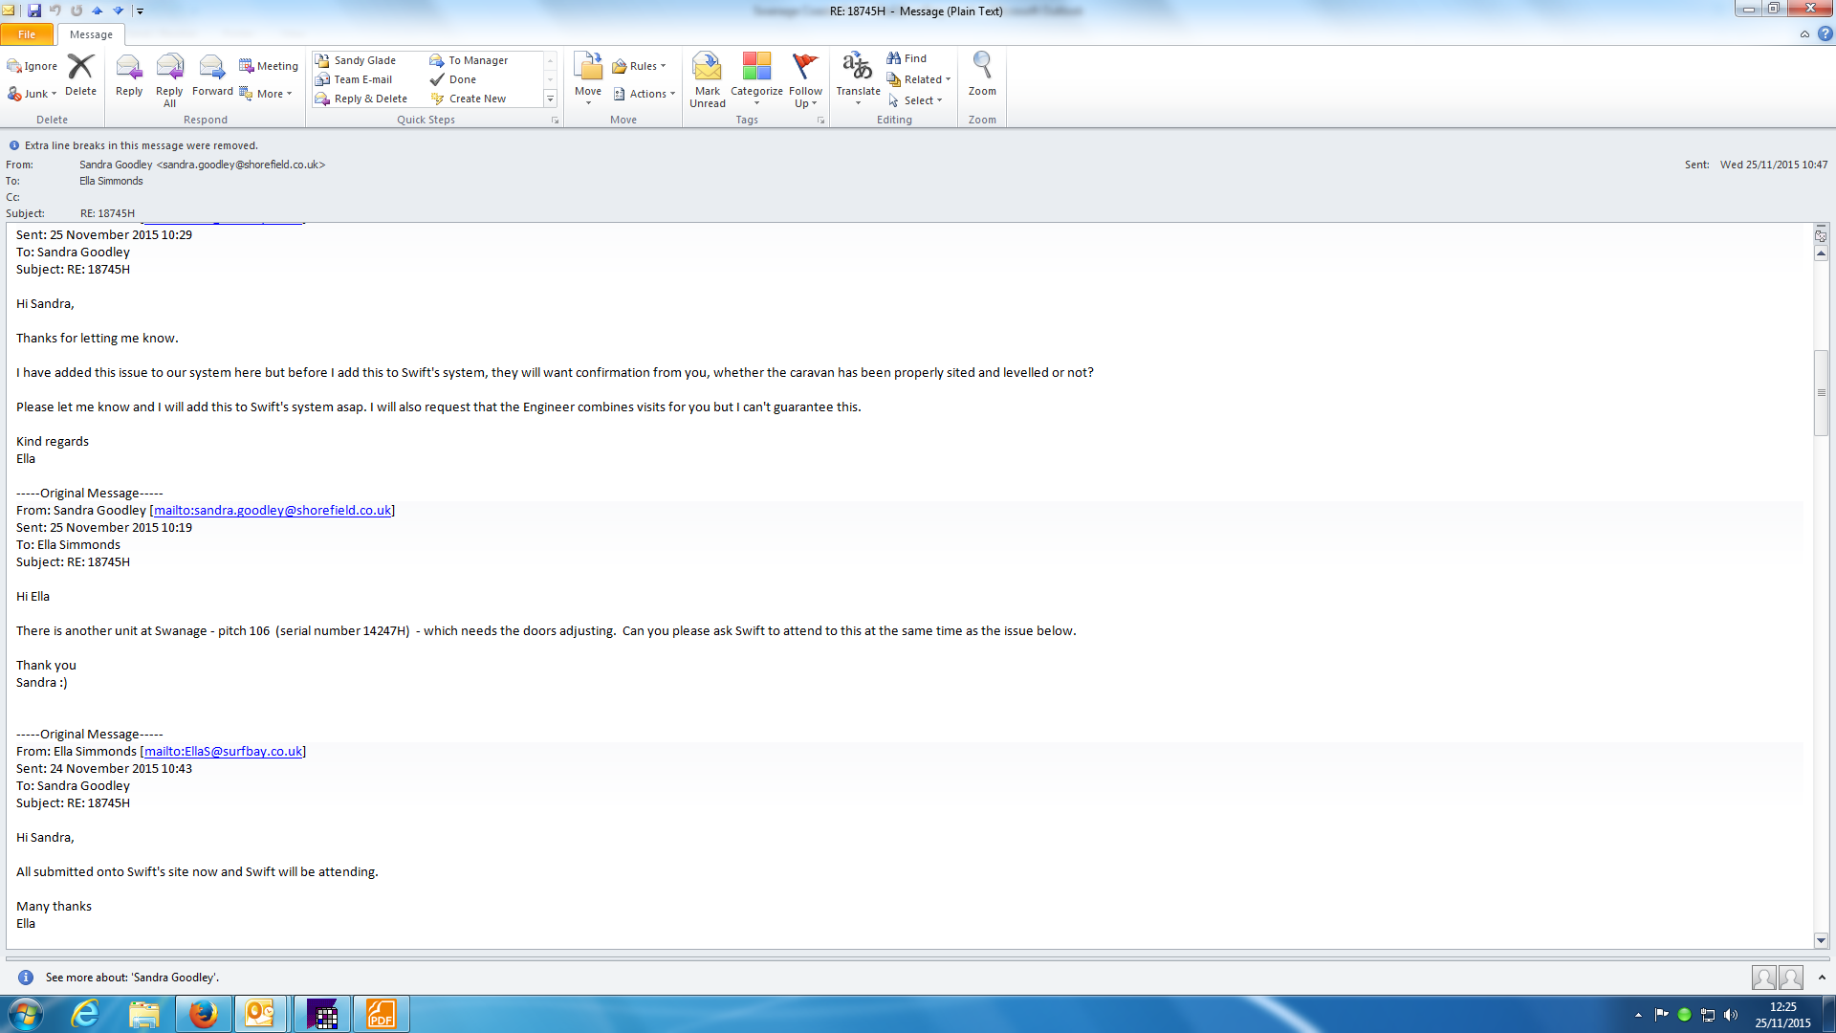Open the File tab

click(27, 34)
